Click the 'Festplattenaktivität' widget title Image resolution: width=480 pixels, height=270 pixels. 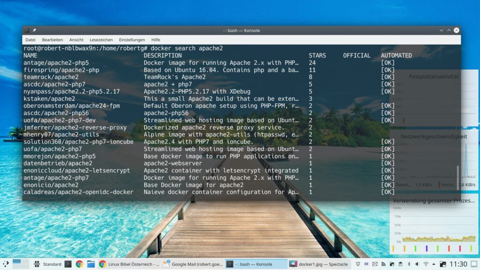(434, 76)
